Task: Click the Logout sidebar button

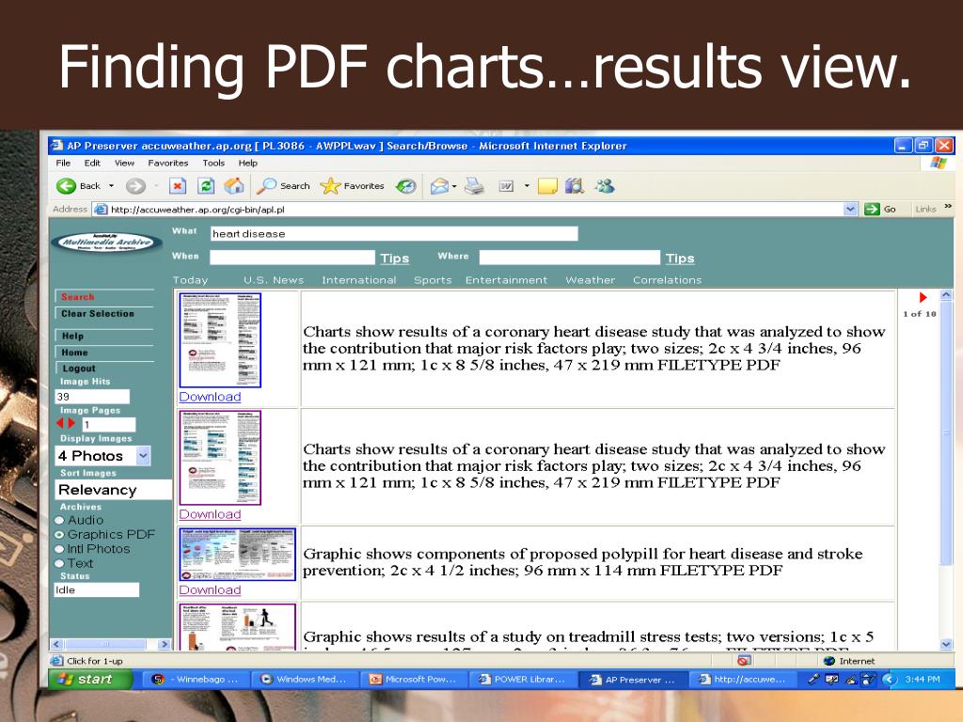Action: (x=103, y=369)
